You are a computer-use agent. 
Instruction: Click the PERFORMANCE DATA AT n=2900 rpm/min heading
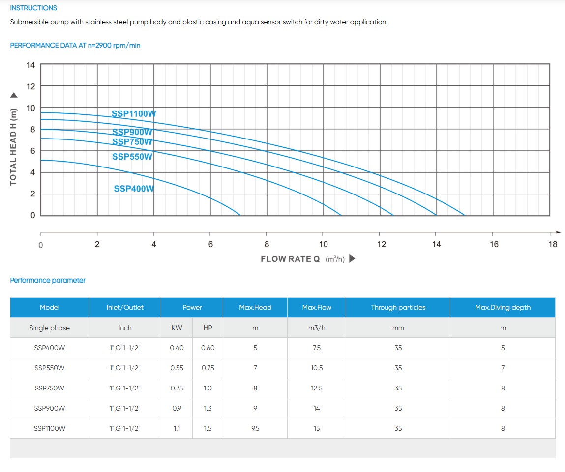pos(75,45)
